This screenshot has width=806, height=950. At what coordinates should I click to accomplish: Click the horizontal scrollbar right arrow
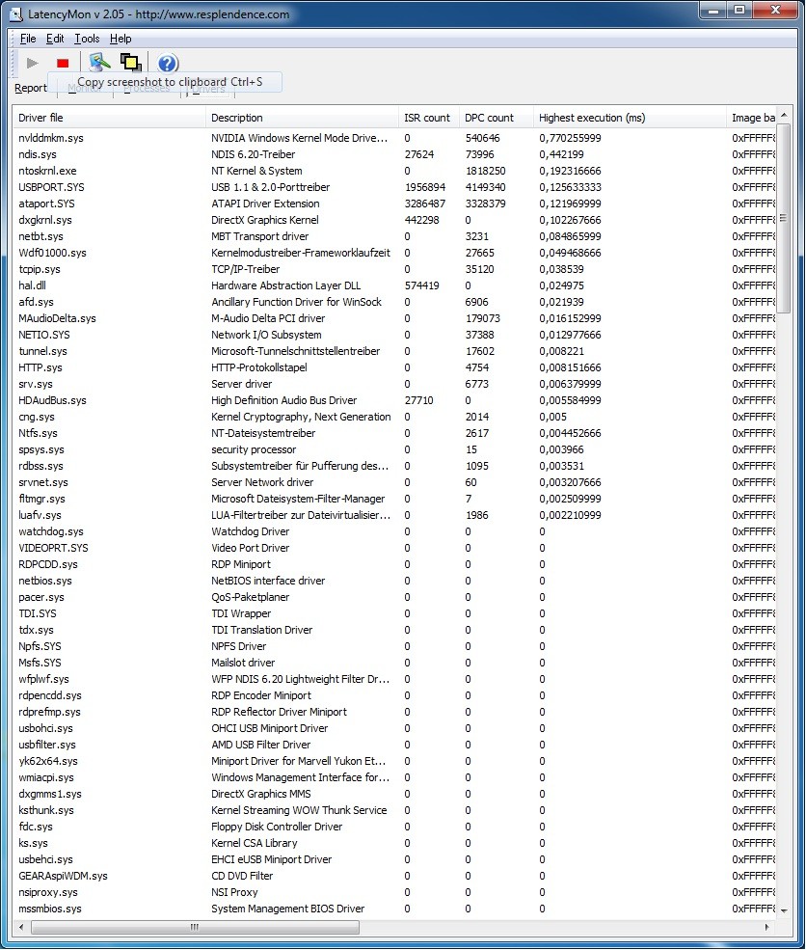coord(767,927)
